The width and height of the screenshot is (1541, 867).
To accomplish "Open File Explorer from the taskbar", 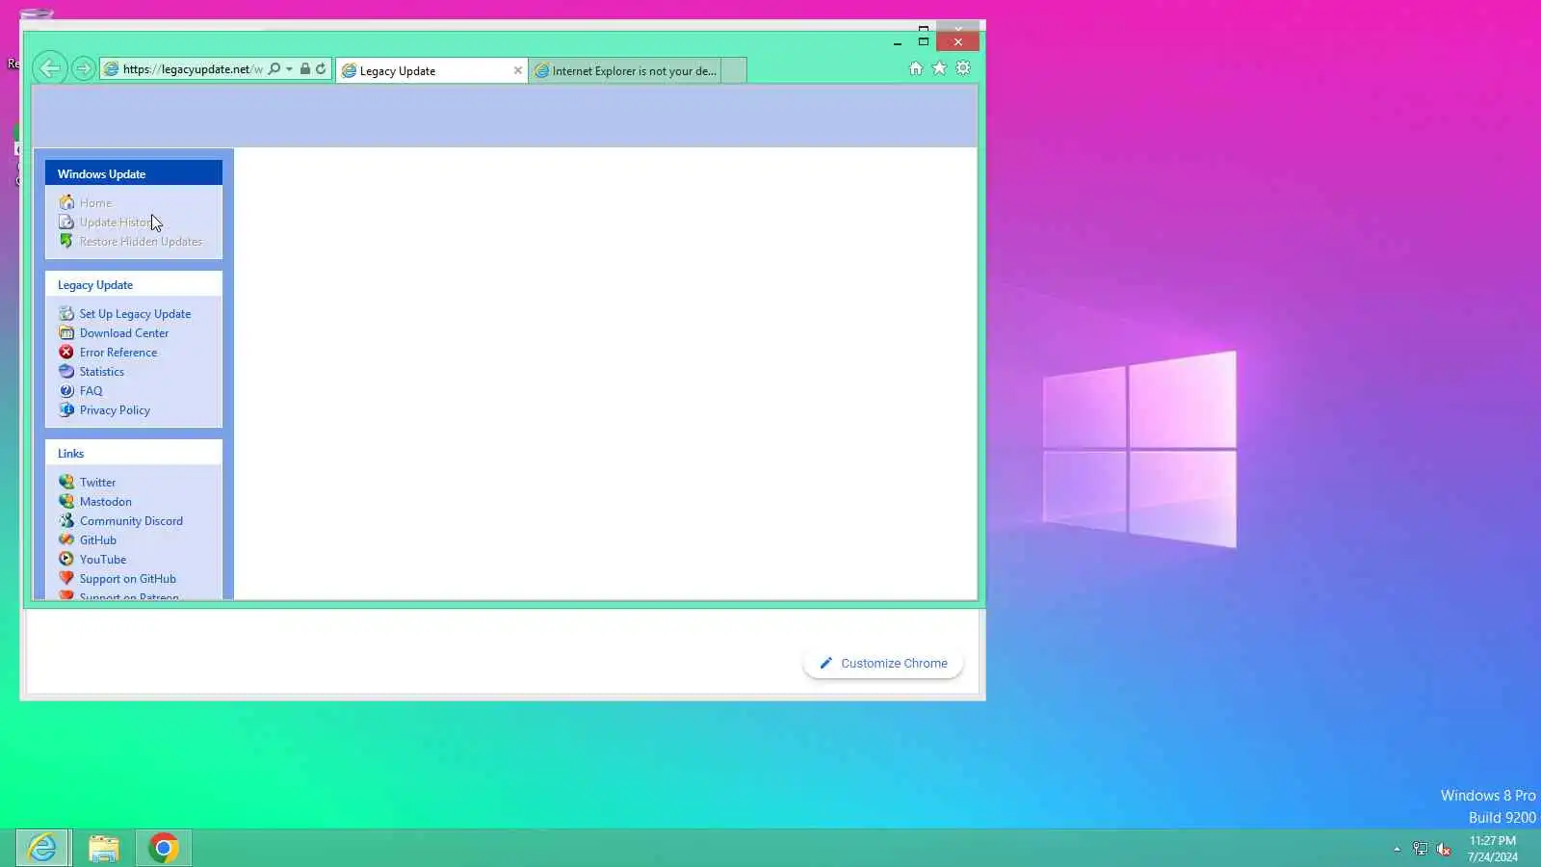I will [x=104, y=848].
